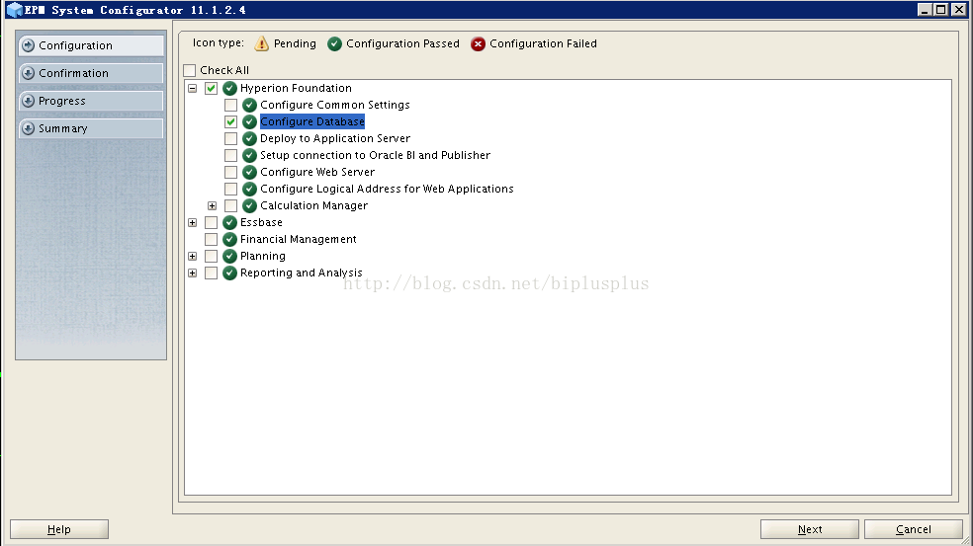The image size is (973, 546).
Task: Click the green check icon for Configure Database
Action: pyautogui.click(x=249, y=121)
